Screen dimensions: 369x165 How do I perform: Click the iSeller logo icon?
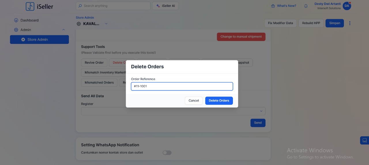tap(30, 6)
